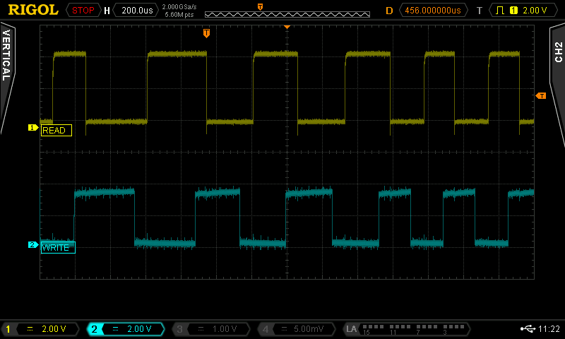Image resolution: width=565 pixels, height=339 pixels.
Task: Click the trigger marker above memory bar
Action: 260,7
